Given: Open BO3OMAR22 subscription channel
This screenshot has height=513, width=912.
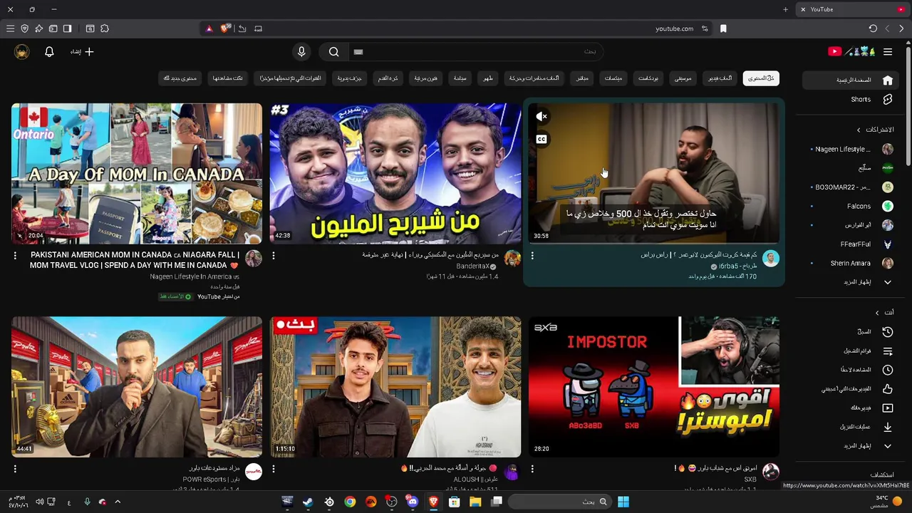Looking at the screenshot, I should tap(851, 187).
